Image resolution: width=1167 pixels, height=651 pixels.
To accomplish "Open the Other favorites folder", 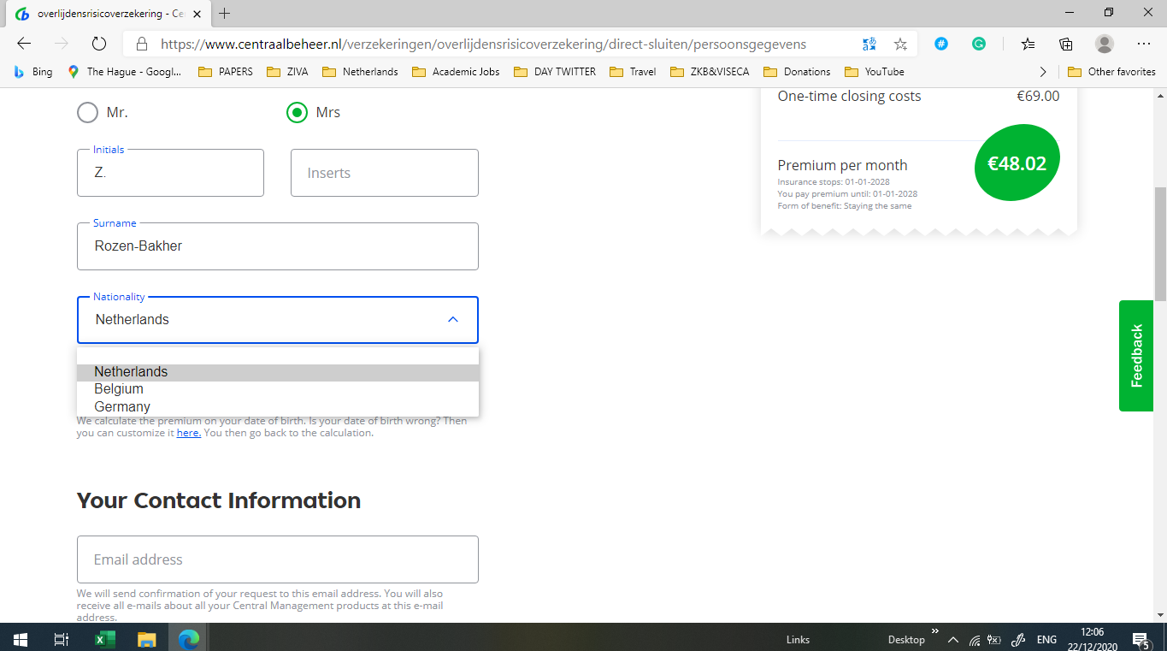I will tap(1111, 72).
